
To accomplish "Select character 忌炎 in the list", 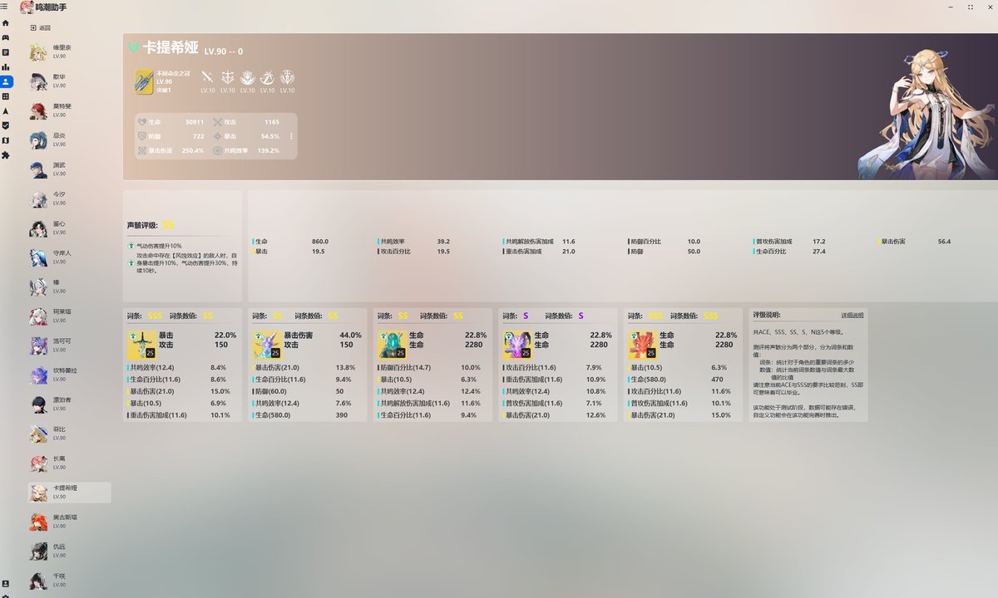I will (69, 140).
